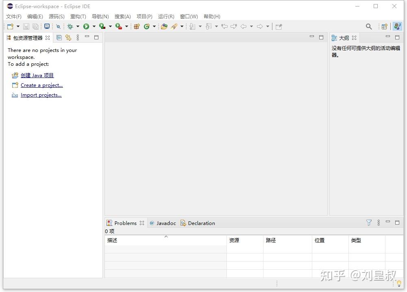
Task: Click the New Java Package icon
Action: coord(137,26)
